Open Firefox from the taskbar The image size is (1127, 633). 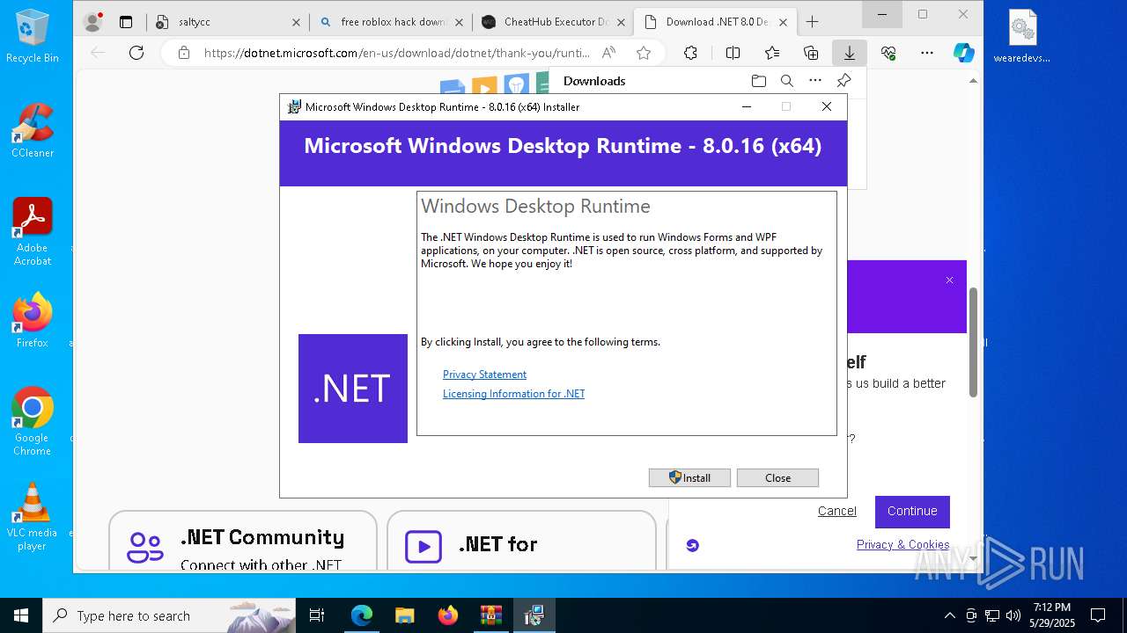[x=447, y=615]
